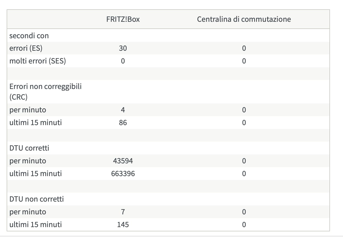
Task: Click 'ultimi 15 minuti' label under CRC
Action: 36,123
